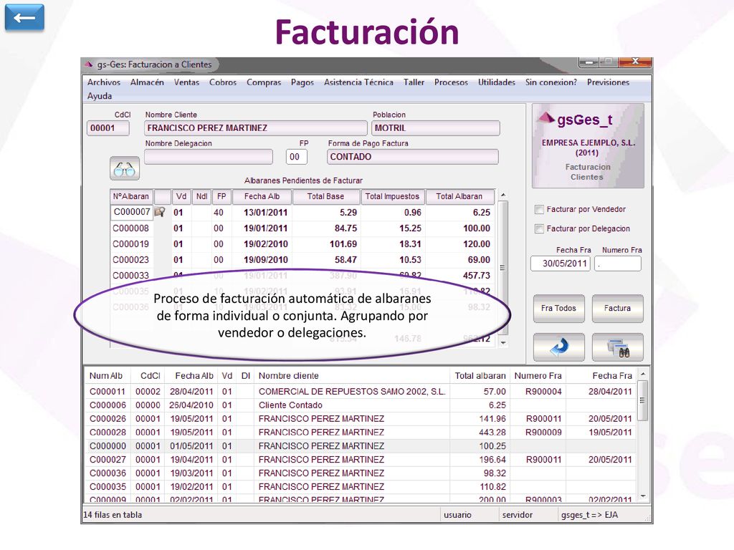Click the NºAlbaran column header
The image size is (734, 550).
tap(132, 196)
